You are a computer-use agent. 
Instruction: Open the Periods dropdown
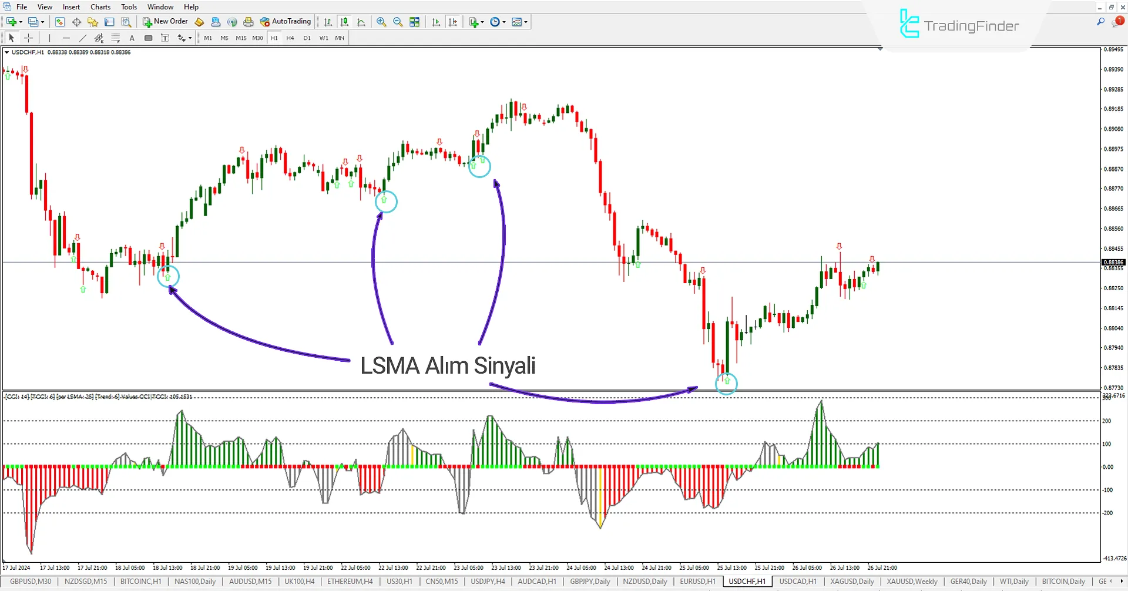tap(498, 22)
